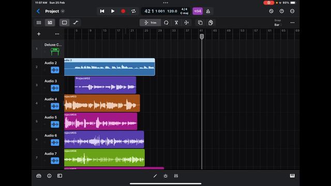The height and width of the screenshot is (186, 331).
Task: Open the toolbar three-dot more menu
Action: [x=292, y=23]
